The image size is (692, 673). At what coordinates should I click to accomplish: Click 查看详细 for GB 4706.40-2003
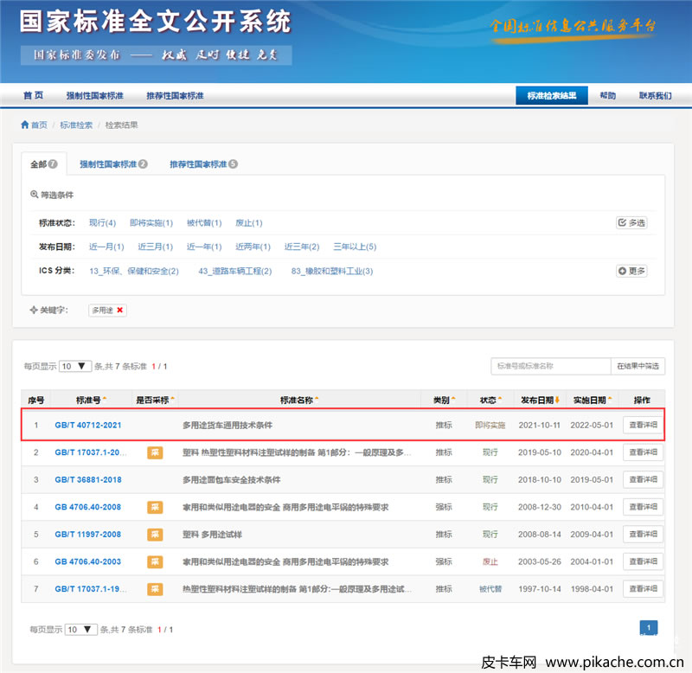[643, 561]
